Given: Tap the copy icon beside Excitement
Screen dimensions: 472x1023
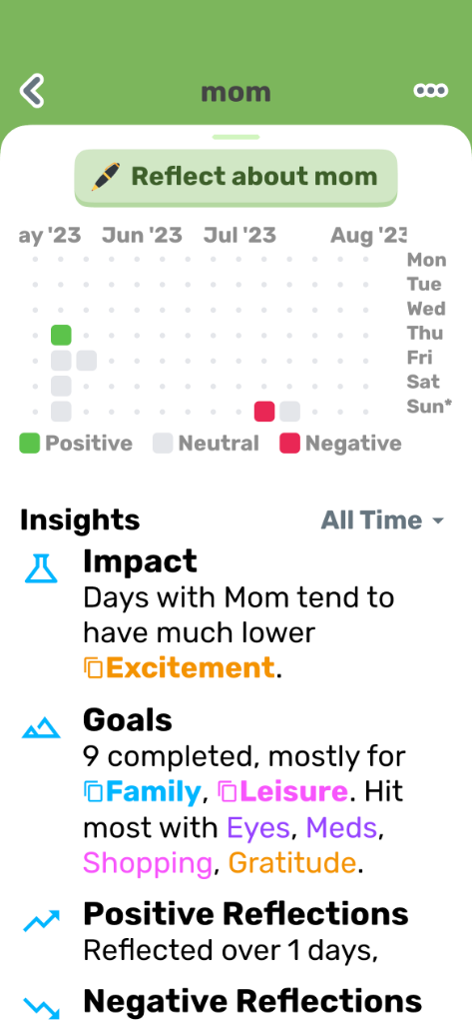Looking at the screenshot, I should click(x=93, y=668).
